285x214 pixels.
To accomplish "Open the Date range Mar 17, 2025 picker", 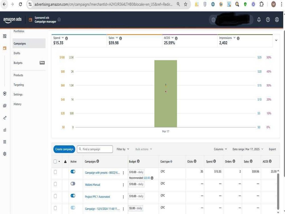I will point(248,149).
